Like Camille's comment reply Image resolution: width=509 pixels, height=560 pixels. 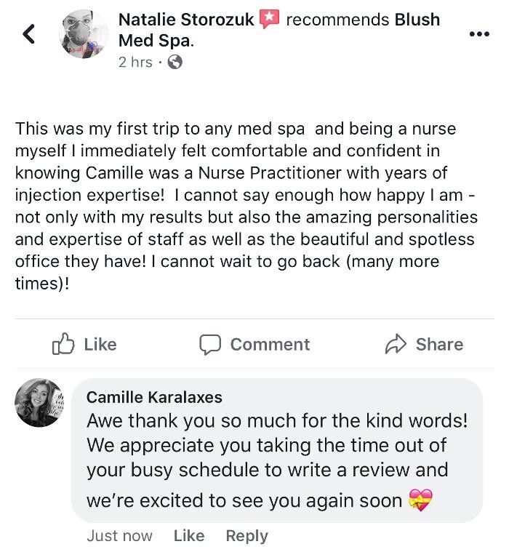click(189, 536)
